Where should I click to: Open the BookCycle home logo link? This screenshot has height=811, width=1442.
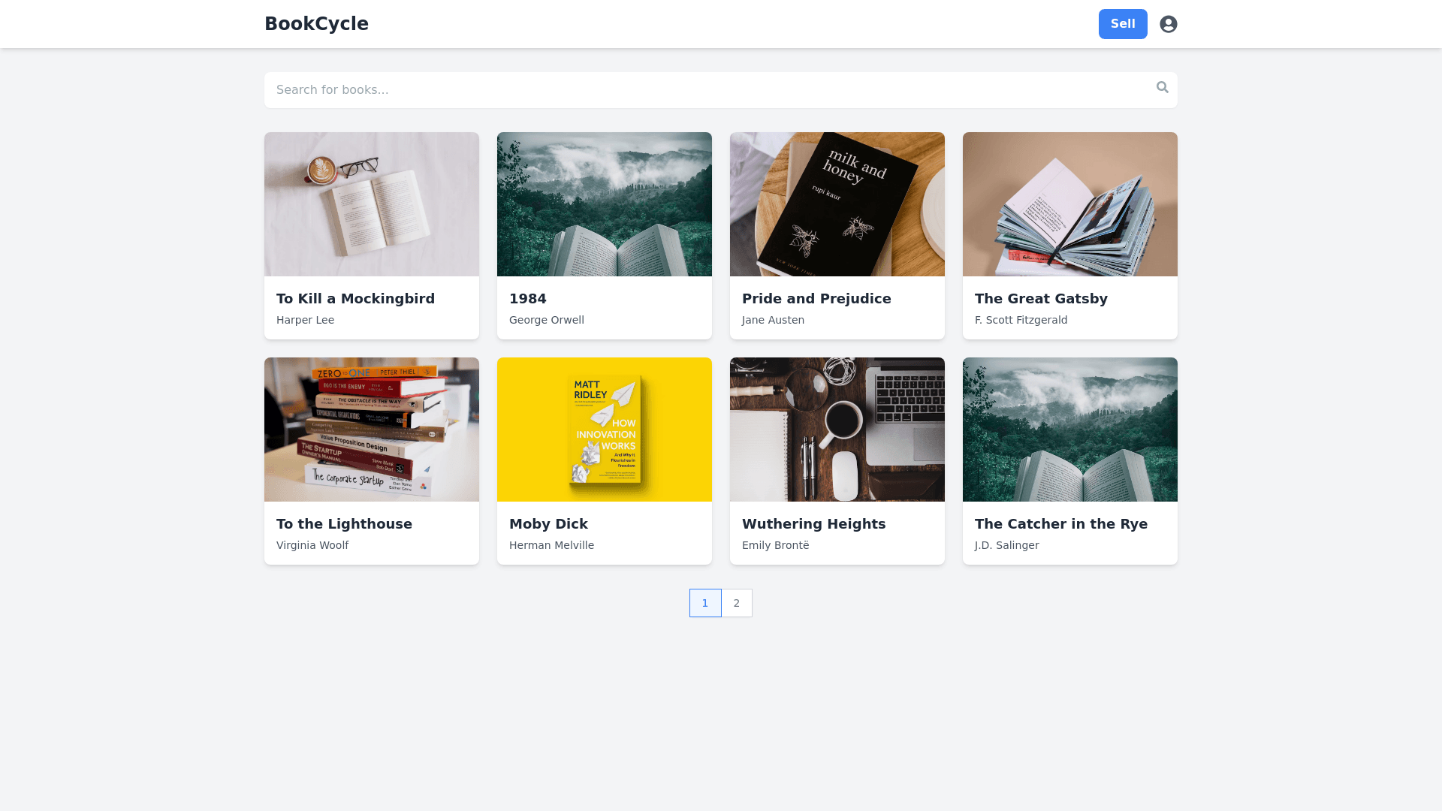click(x=316, y=24)
